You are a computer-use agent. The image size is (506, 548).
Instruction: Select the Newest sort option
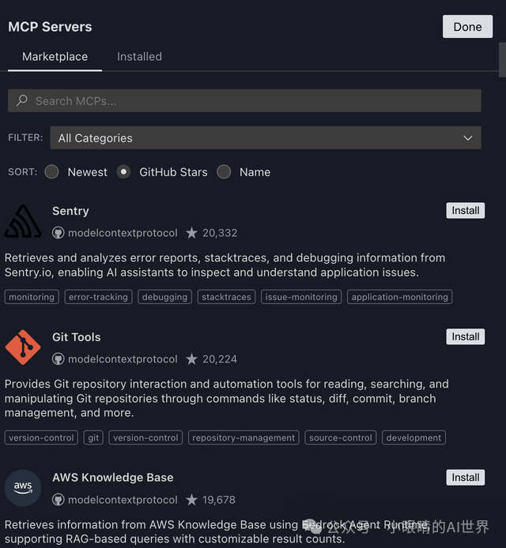tap(52, 172)
